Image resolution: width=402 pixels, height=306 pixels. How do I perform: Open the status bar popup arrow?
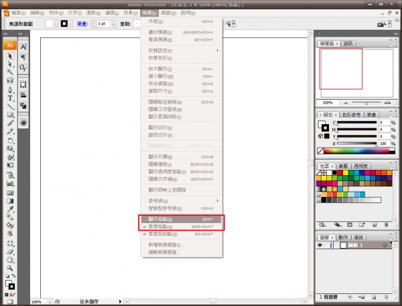click(120, 301)
